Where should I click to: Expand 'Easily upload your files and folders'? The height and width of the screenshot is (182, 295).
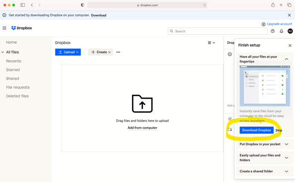(x=287, y=158)
